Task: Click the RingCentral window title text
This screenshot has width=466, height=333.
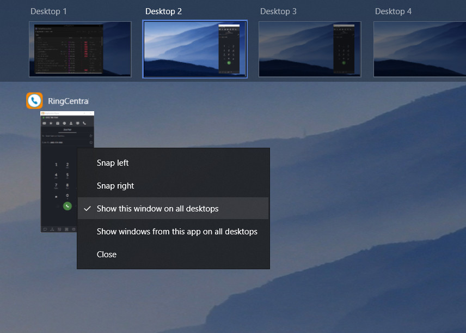Action: pyautogui.click(x=68, y=101)
